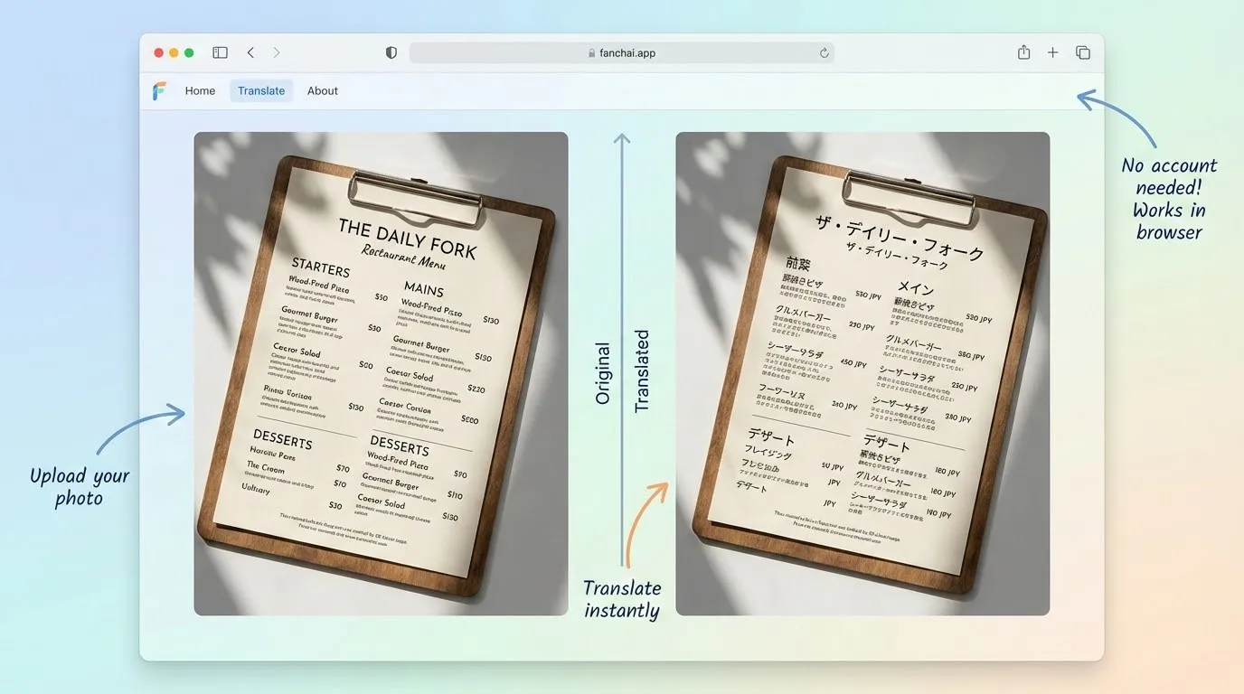Image resolution: width=1244 pixels, height=694 pixels.
Task: Click the Fanchai logo in the navbar
Action: [159, 90]
